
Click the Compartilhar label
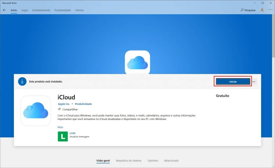[70, 109]
